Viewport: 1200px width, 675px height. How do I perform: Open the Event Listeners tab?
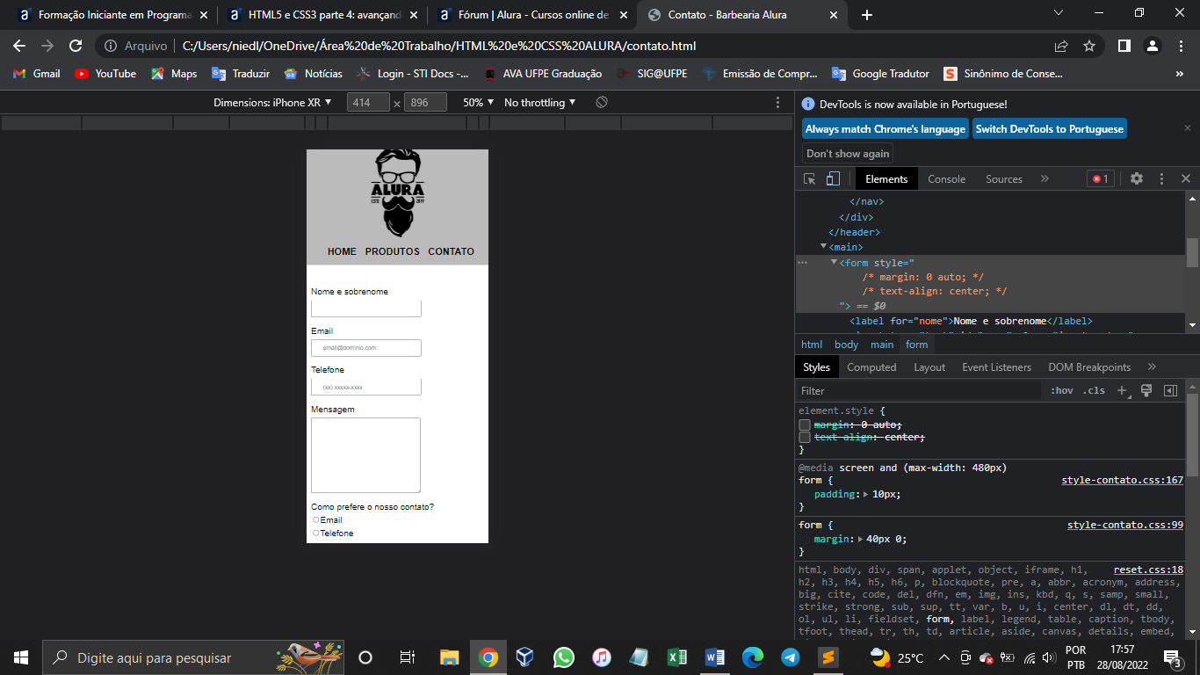coord(996,367)
